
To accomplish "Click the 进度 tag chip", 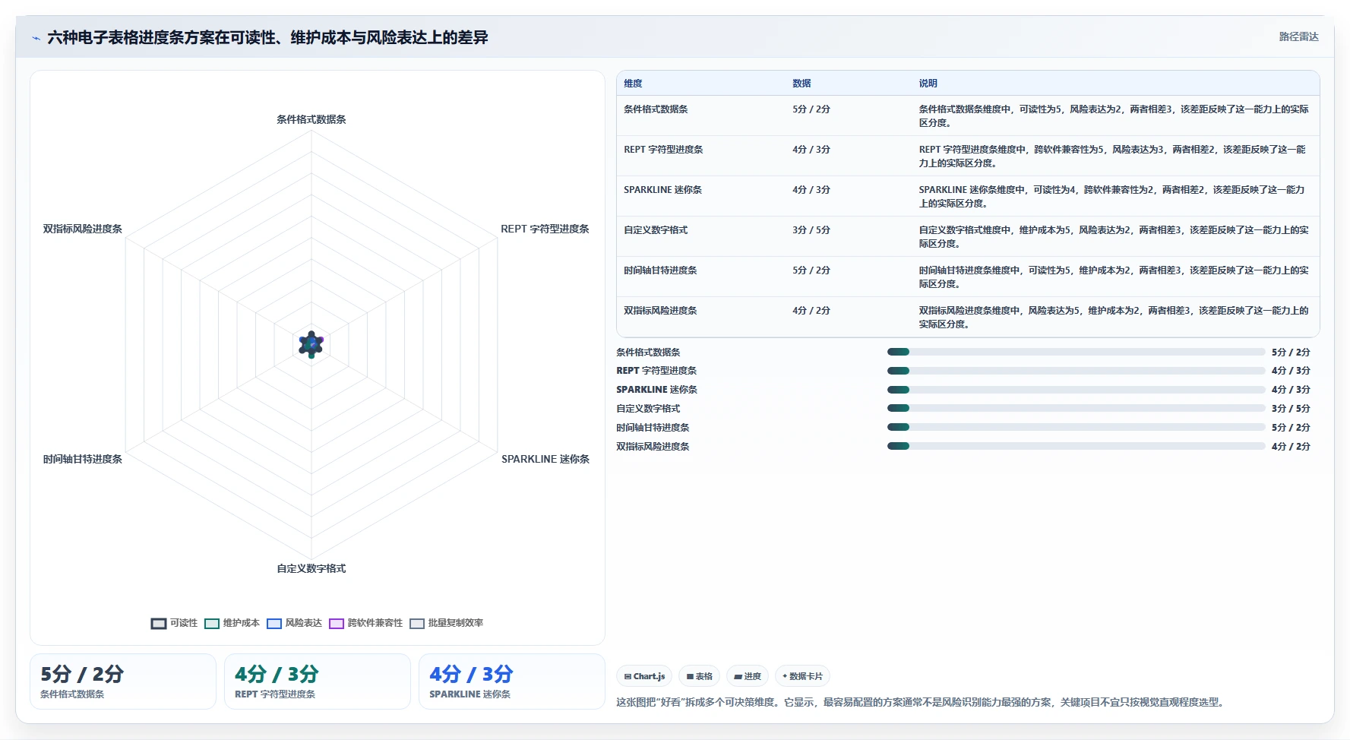I will click(x=748, y=676).
